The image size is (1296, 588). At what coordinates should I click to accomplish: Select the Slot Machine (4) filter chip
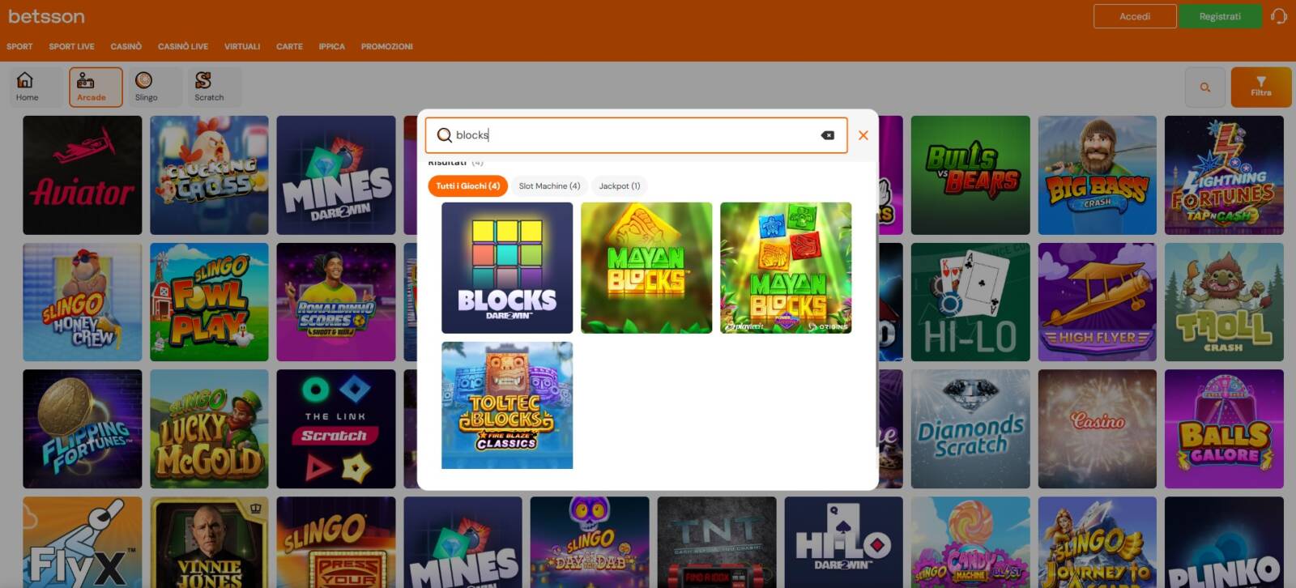[x=549, y=186]
